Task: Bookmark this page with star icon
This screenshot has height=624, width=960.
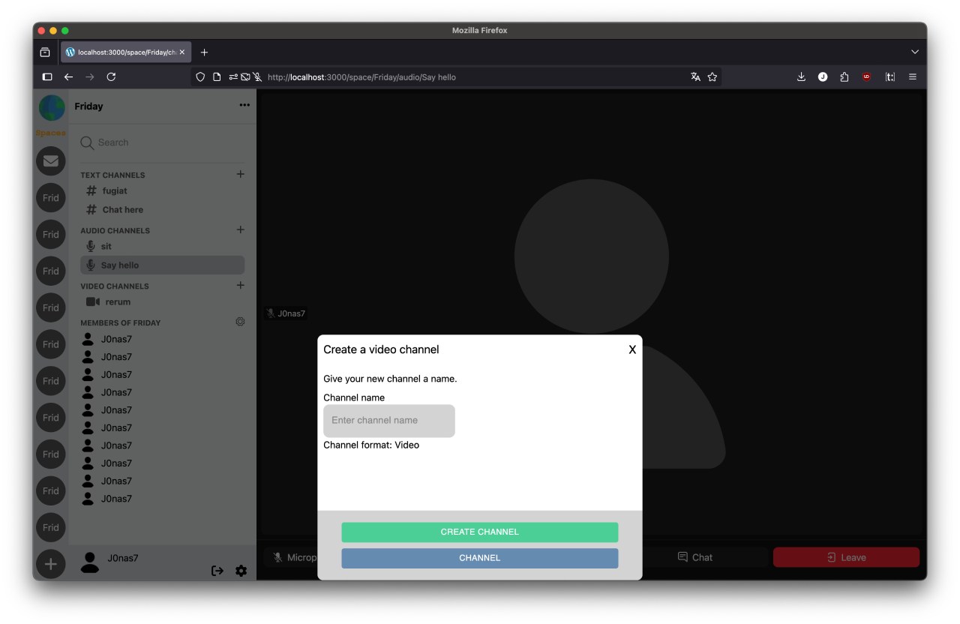Action: (712, 77)
